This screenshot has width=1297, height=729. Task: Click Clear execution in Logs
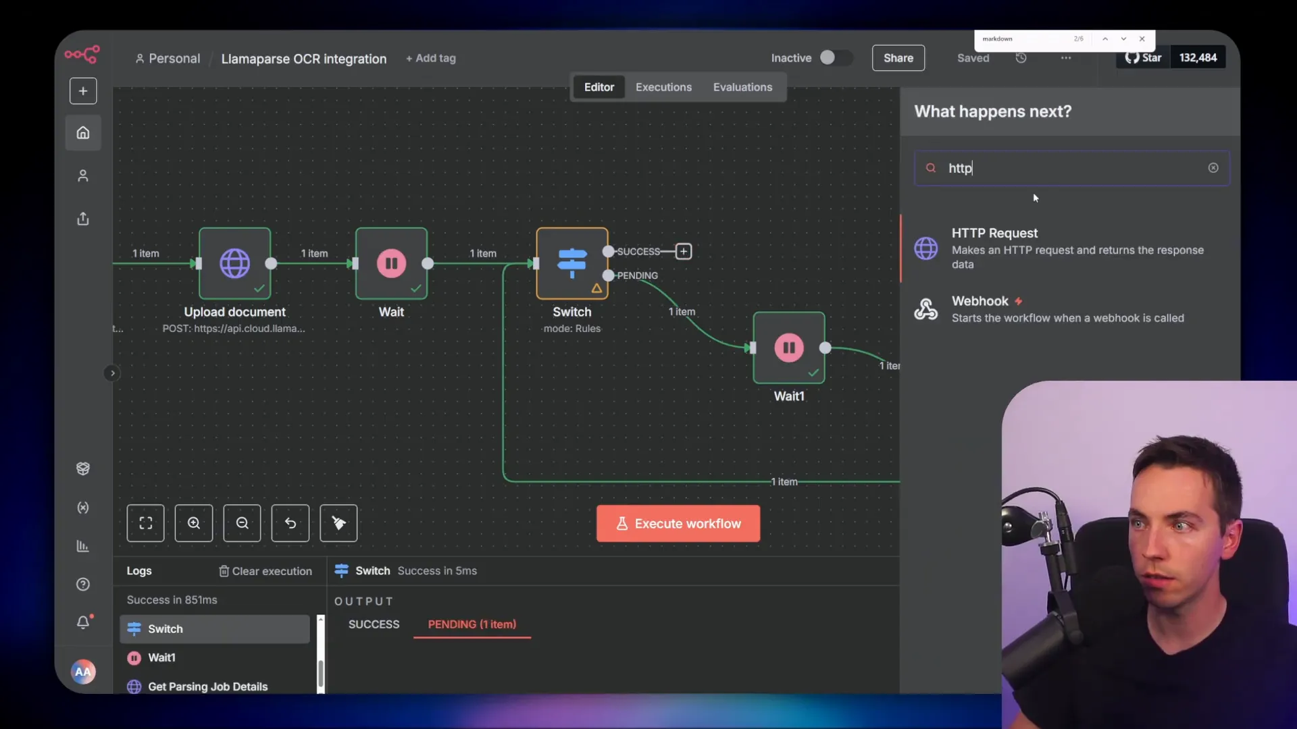(x=265, y=571)
